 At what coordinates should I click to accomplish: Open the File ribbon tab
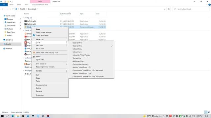[4, 5]
